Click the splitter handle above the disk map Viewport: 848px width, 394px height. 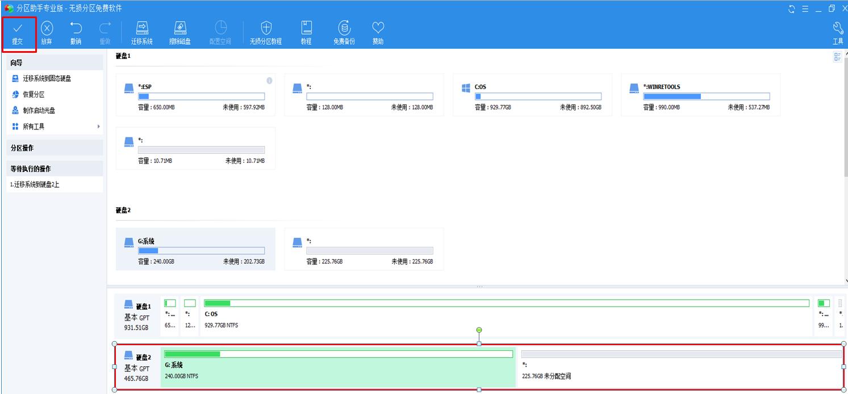click(x=479, y=287)
